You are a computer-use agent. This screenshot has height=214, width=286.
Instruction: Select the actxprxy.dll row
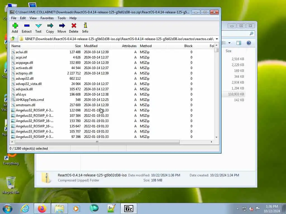112,73
